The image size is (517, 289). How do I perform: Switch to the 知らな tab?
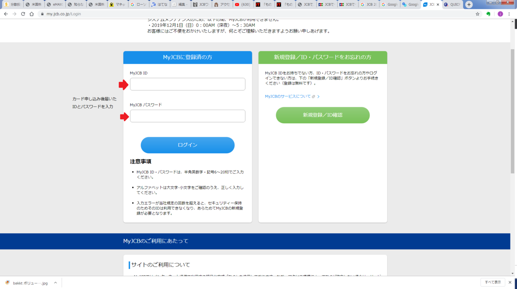coord(75,5)
